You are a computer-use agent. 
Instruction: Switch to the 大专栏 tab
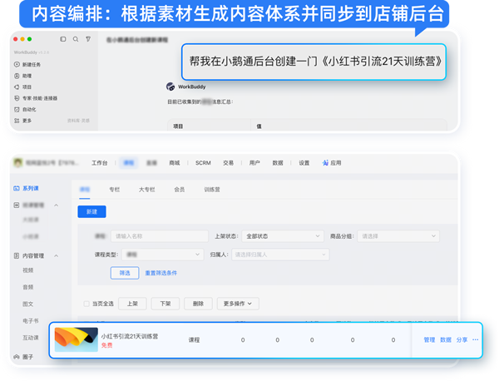pos(146,190)
